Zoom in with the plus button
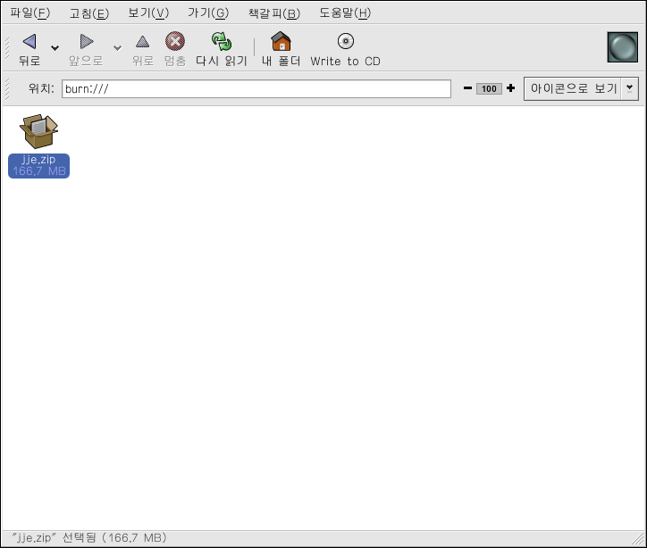 tap(510, 88)
